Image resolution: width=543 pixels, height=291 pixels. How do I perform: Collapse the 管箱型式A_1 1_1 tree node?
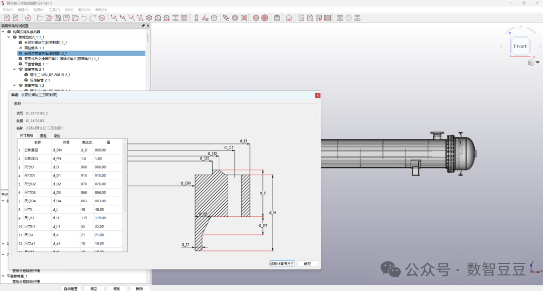(9, 37)
